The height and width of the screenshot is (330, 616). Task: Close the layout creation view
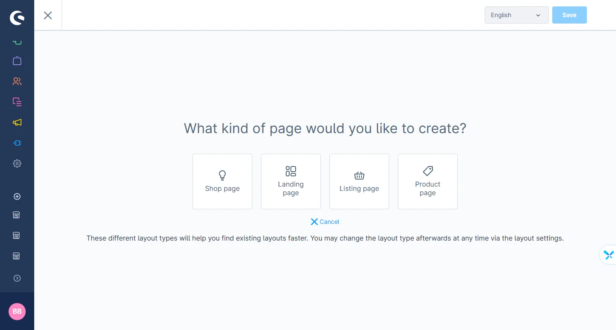point(48,15)
